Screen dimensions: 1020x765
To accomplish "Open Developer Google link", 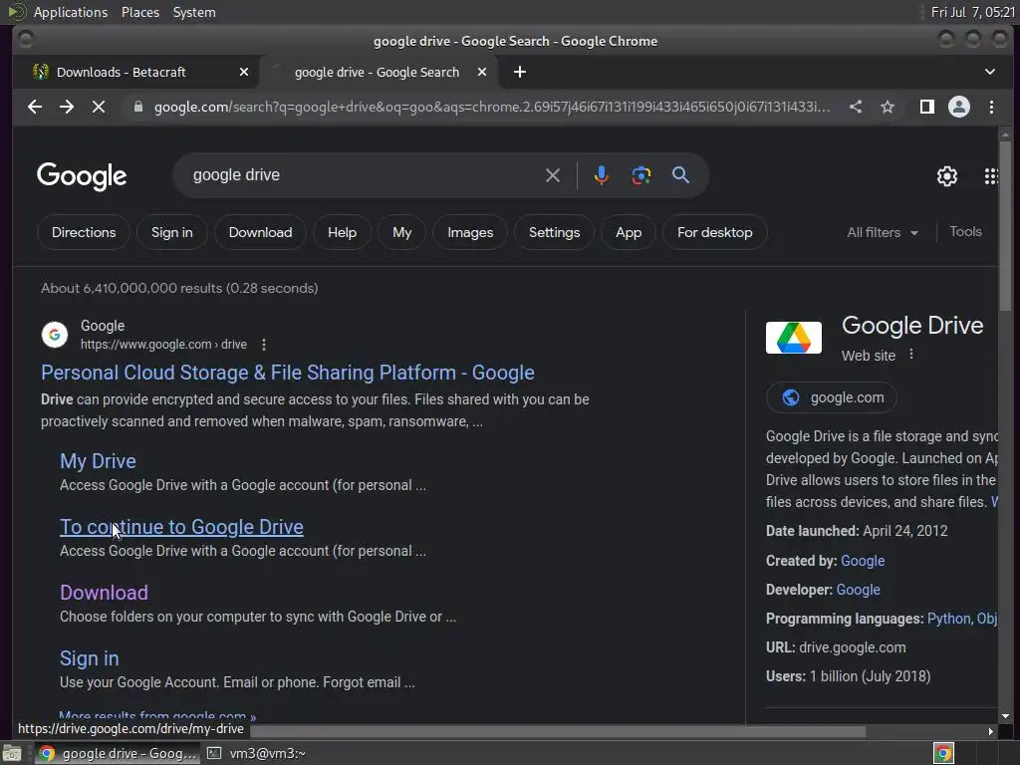I will coord(858,590).
